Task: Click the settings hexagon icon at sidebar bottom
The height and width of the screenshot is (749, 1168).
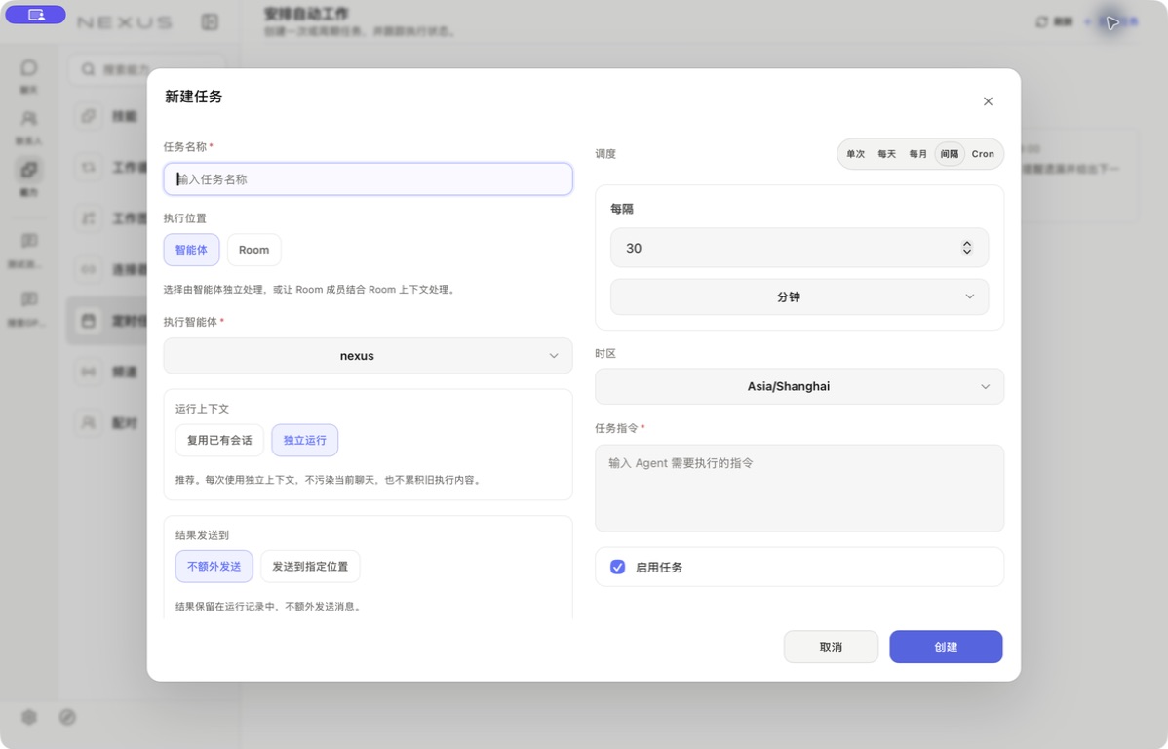Action: click(x=29, y=717)
